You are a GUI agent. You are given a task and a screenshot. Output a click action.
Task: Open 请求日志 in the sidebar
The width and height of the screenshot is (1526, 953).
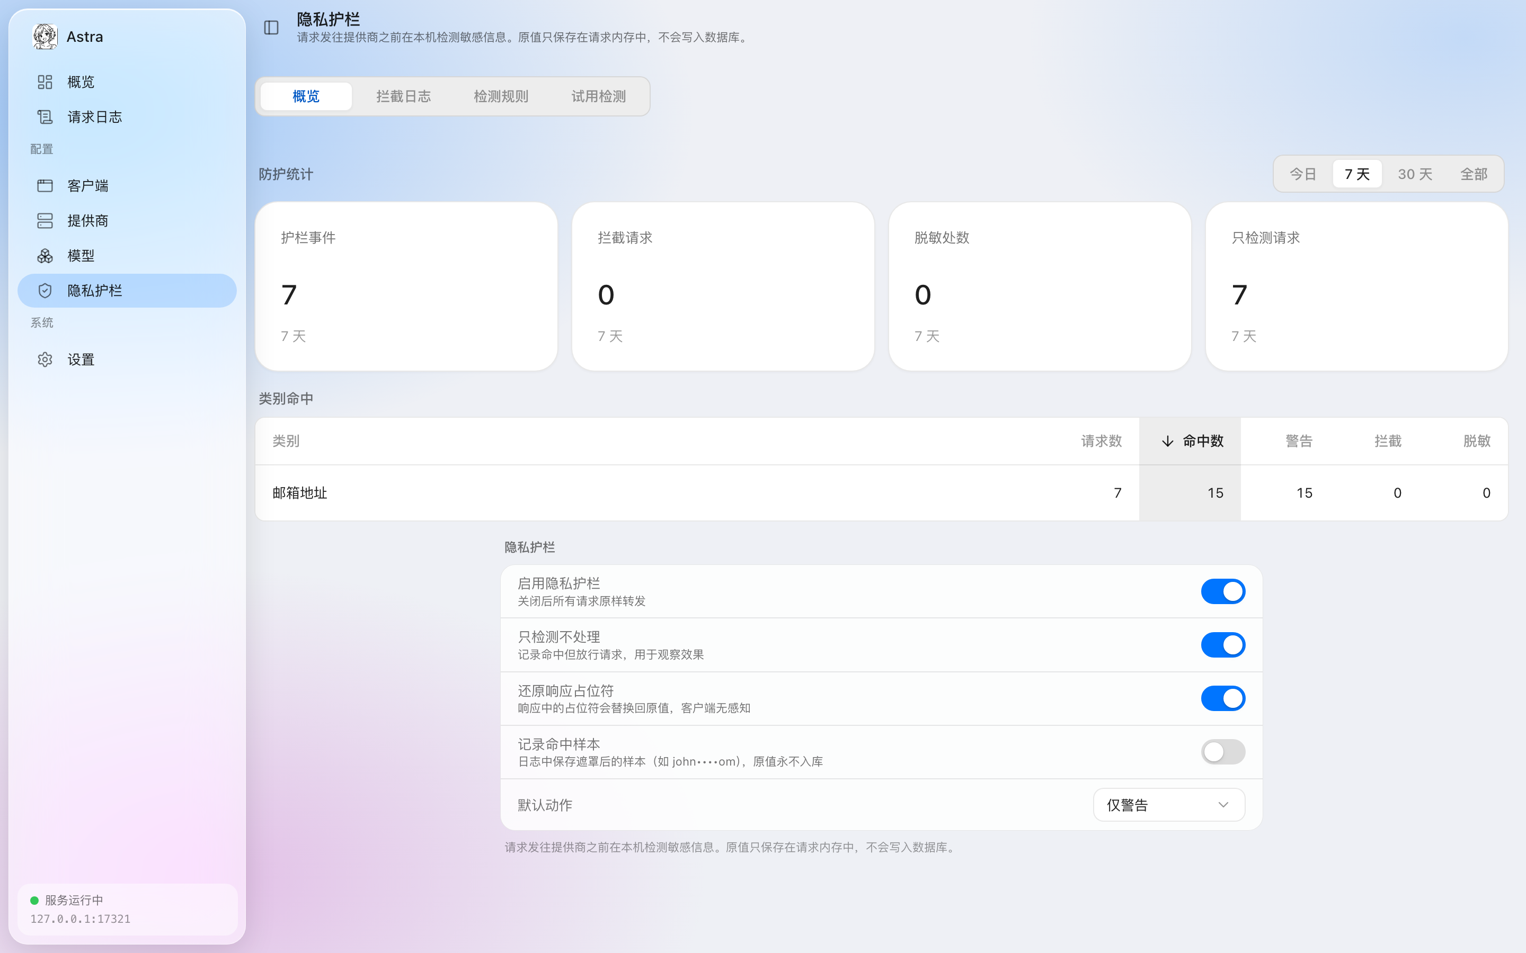pos(127,116)
